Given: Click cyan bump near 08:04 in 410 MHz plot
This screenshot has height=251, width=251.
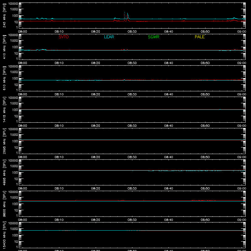Looking at the screenshot, I should pos(37,50).
